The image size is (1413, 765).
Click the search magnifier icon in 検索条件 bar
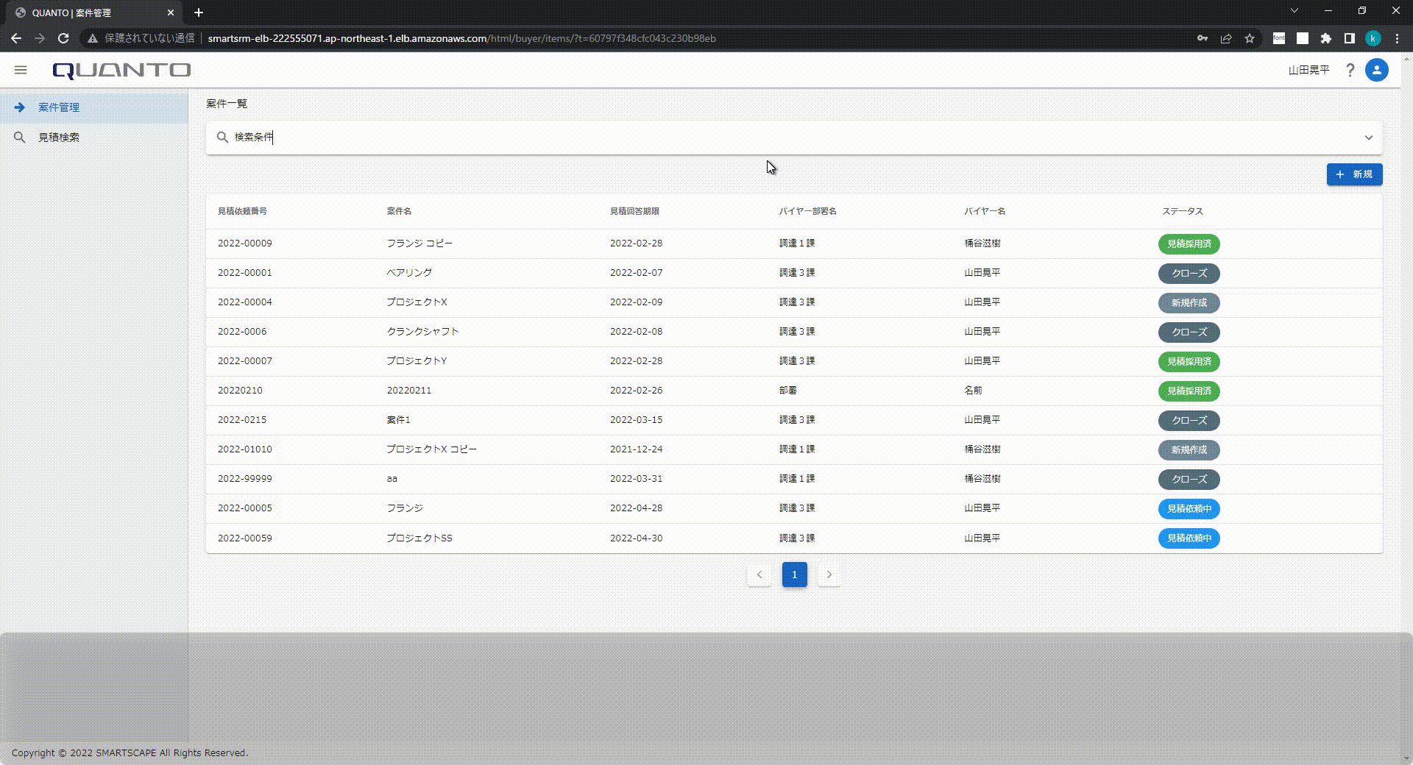[x=222, y=137]
